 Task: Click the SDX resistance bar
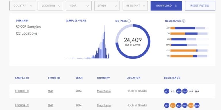[x=190, y=56]
